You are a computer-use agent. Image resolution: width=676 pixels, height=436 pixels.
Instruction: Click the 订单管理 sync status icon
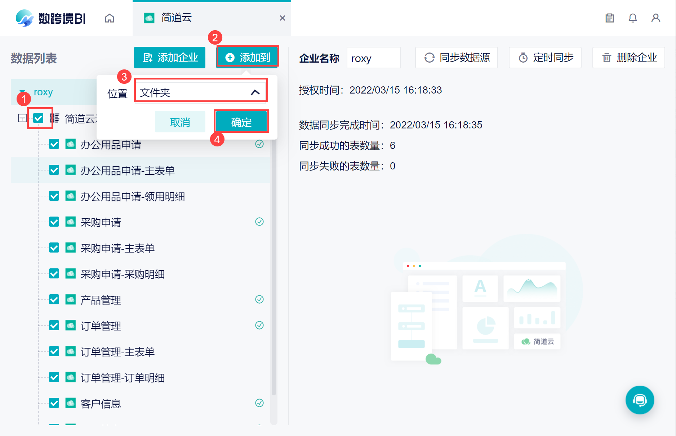tap(259, 325)
